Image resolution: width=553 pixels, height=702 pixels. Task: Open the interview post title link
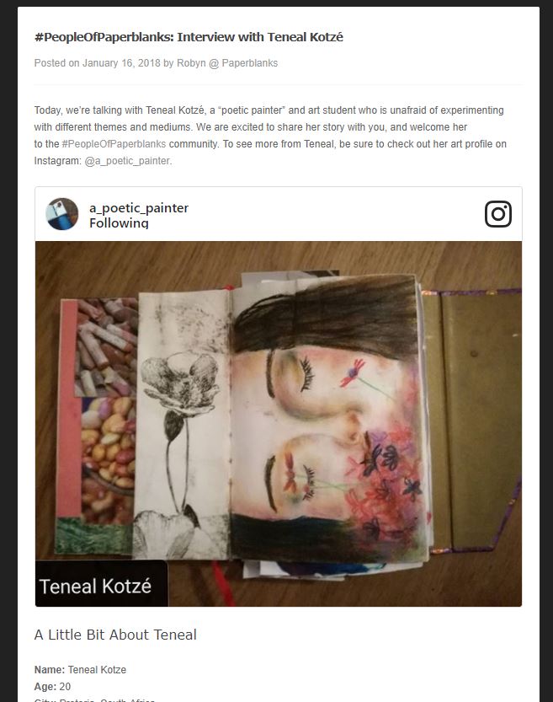189,37
